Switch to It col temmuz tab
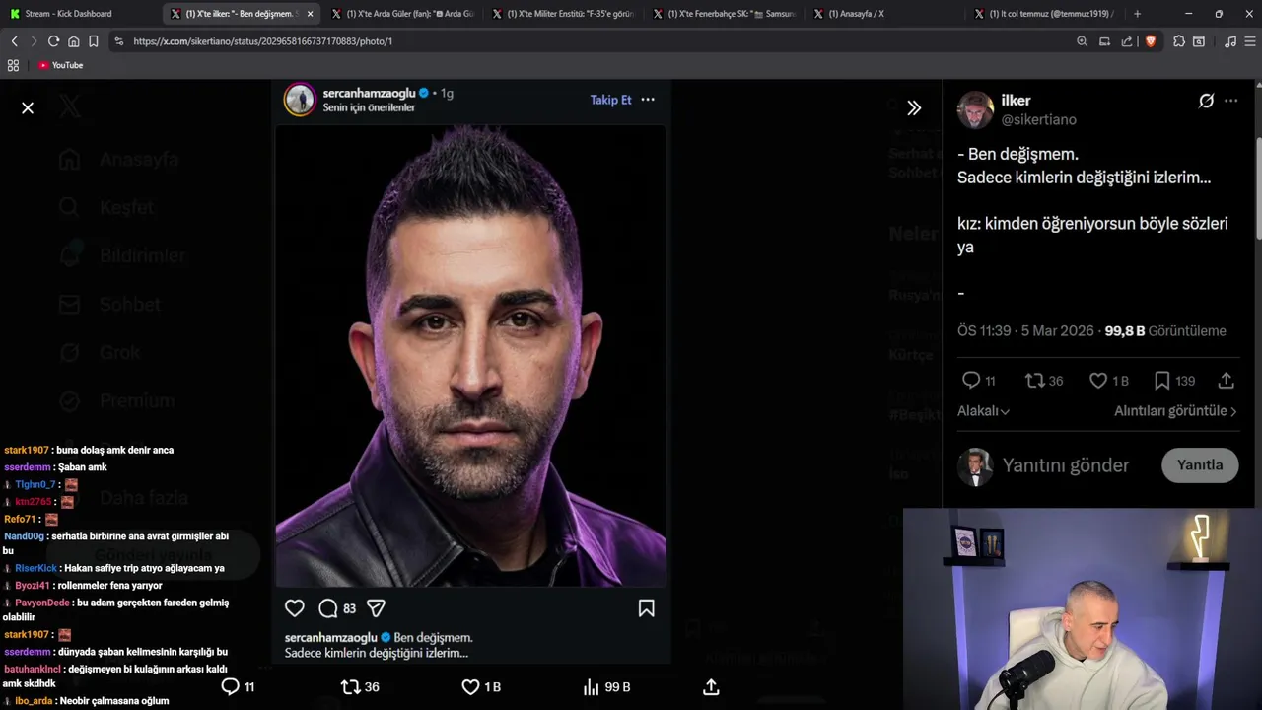This screenshot has height=710, width=1262. pos(1045,14)
